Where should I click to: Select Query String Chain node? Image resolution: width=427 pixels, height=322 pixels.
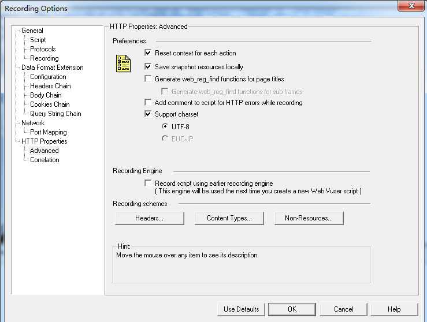[x=55, y=114]
